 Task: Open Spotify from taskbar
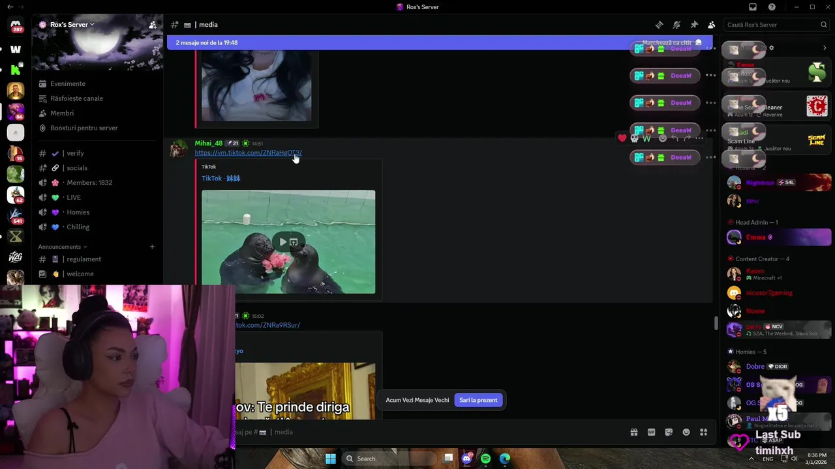tap(485, 459)
